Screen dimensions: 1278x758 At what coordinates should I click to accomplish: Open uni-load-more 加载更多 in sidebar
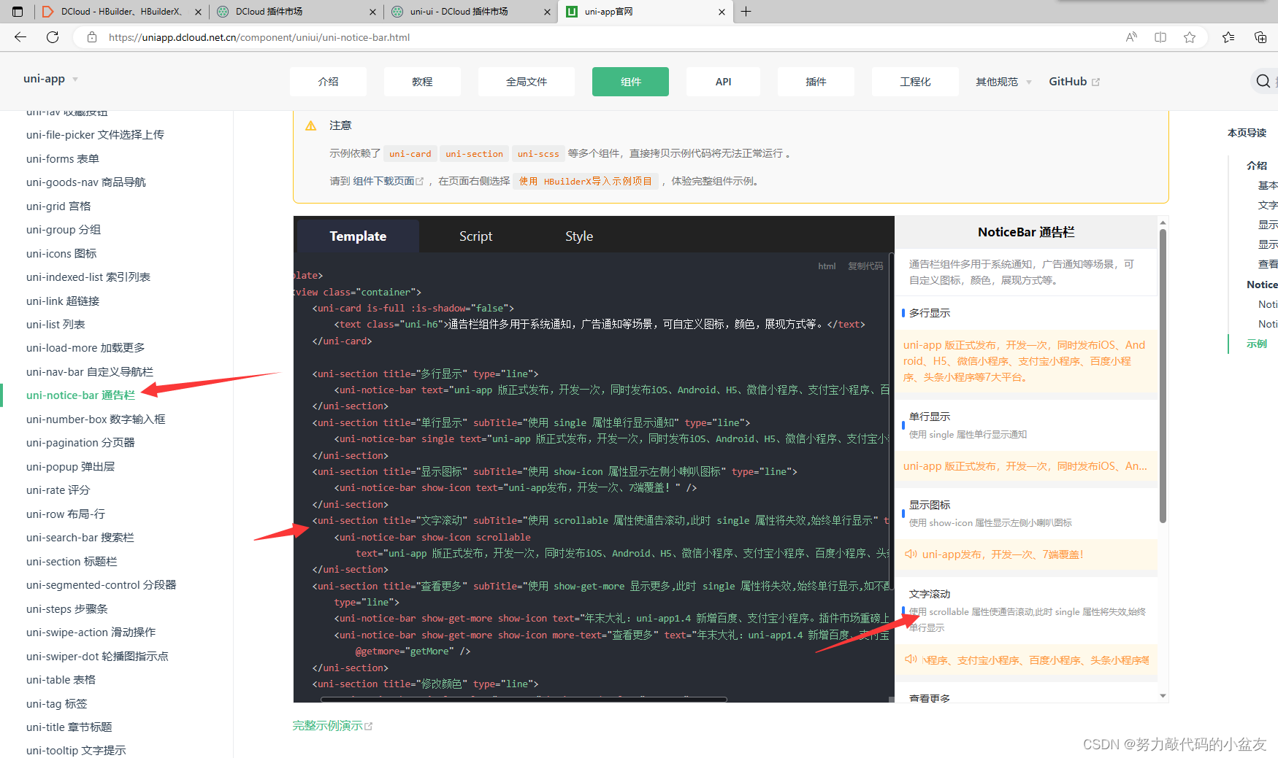(85, 348)
